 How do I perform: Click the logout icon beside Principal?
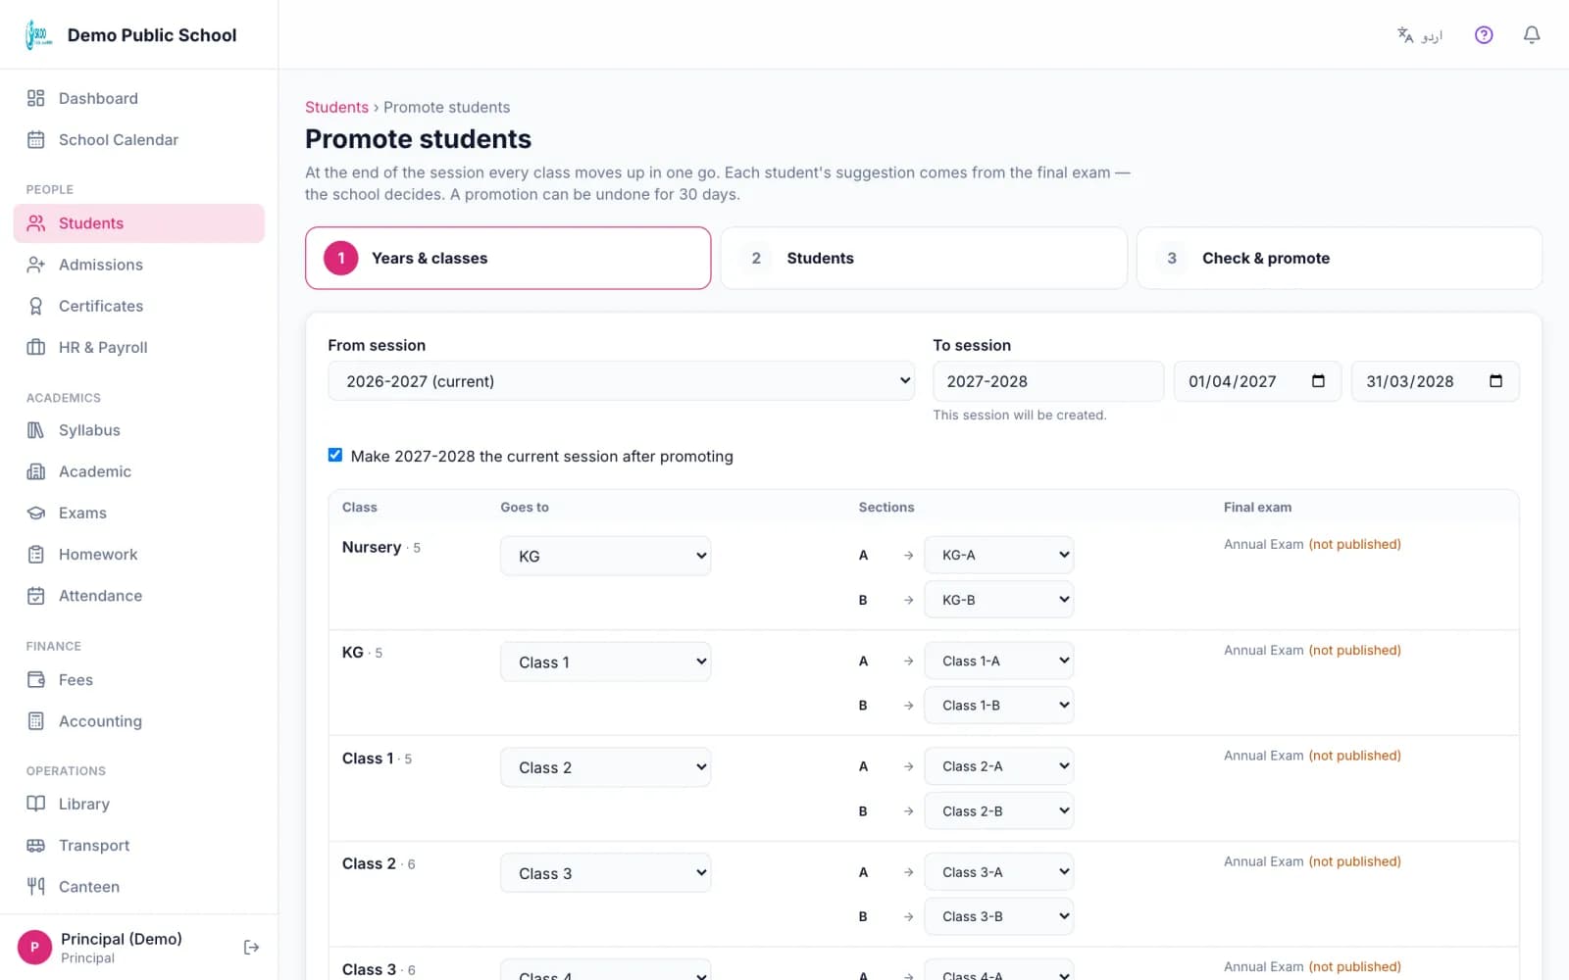[x=251, y=947]
